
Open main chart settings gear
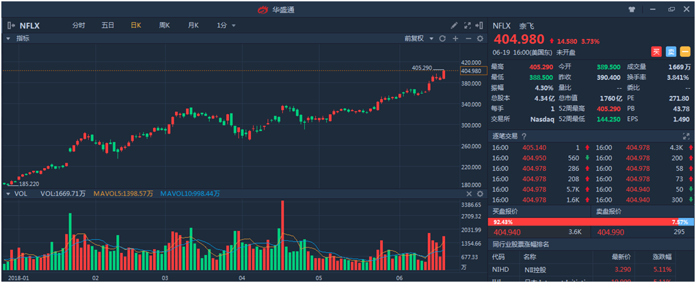tap(480, 38)
